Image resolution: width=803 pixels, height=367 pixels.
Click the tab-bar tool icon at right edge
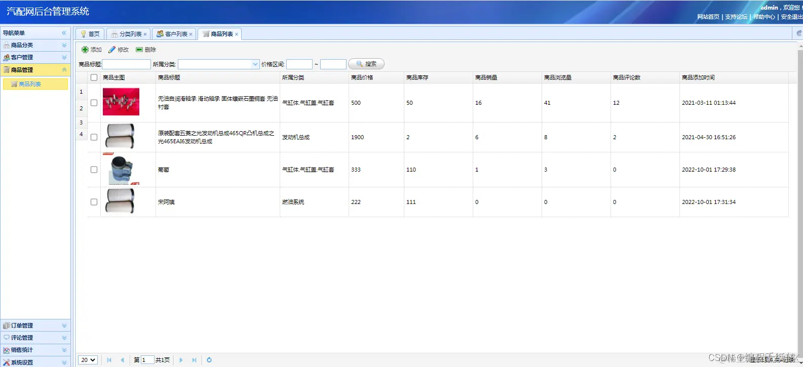[799, 33]
